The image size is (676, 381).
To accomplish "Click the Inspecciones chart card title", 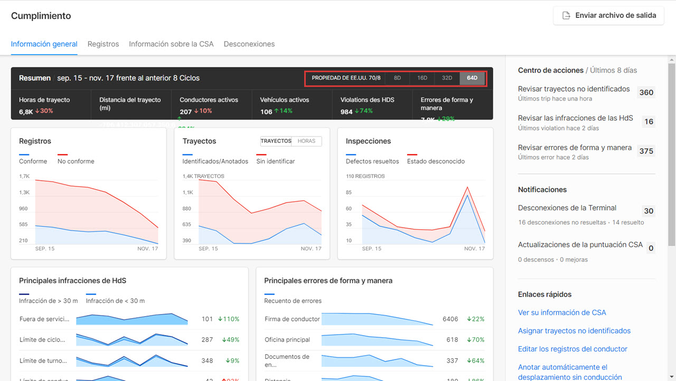I will (x=368, y=141).
